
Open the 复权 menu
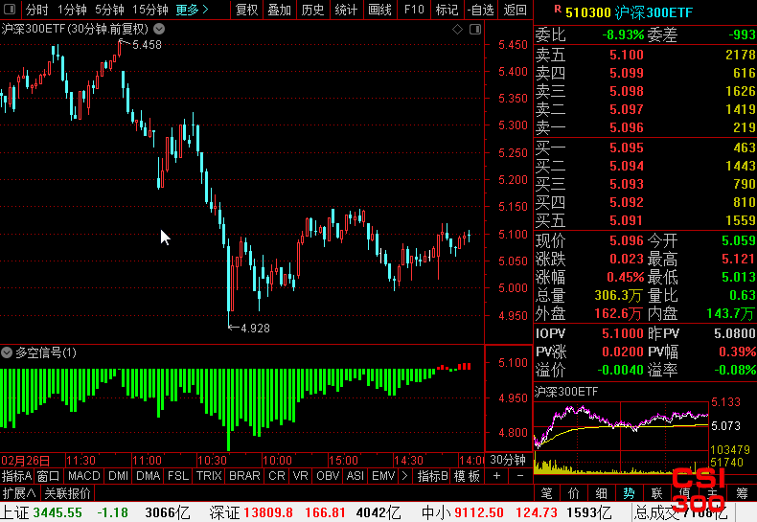[x=246, y=10]
